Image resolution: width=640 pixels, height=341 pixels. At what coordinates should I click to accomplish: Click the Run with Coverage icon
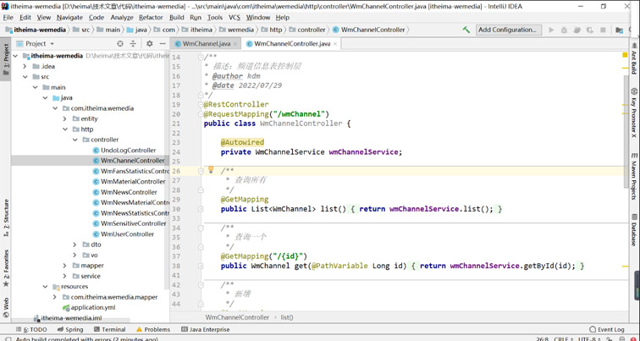coord(577,30)
